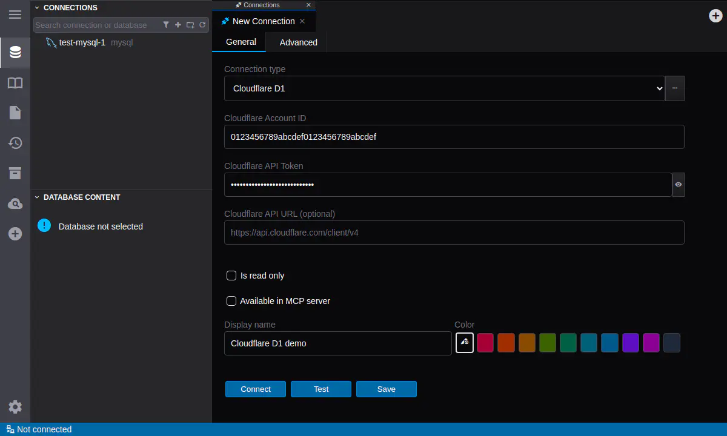Open the cloud search sidebar icon
This screenshot has height=436, width=727.
point(15,203)
